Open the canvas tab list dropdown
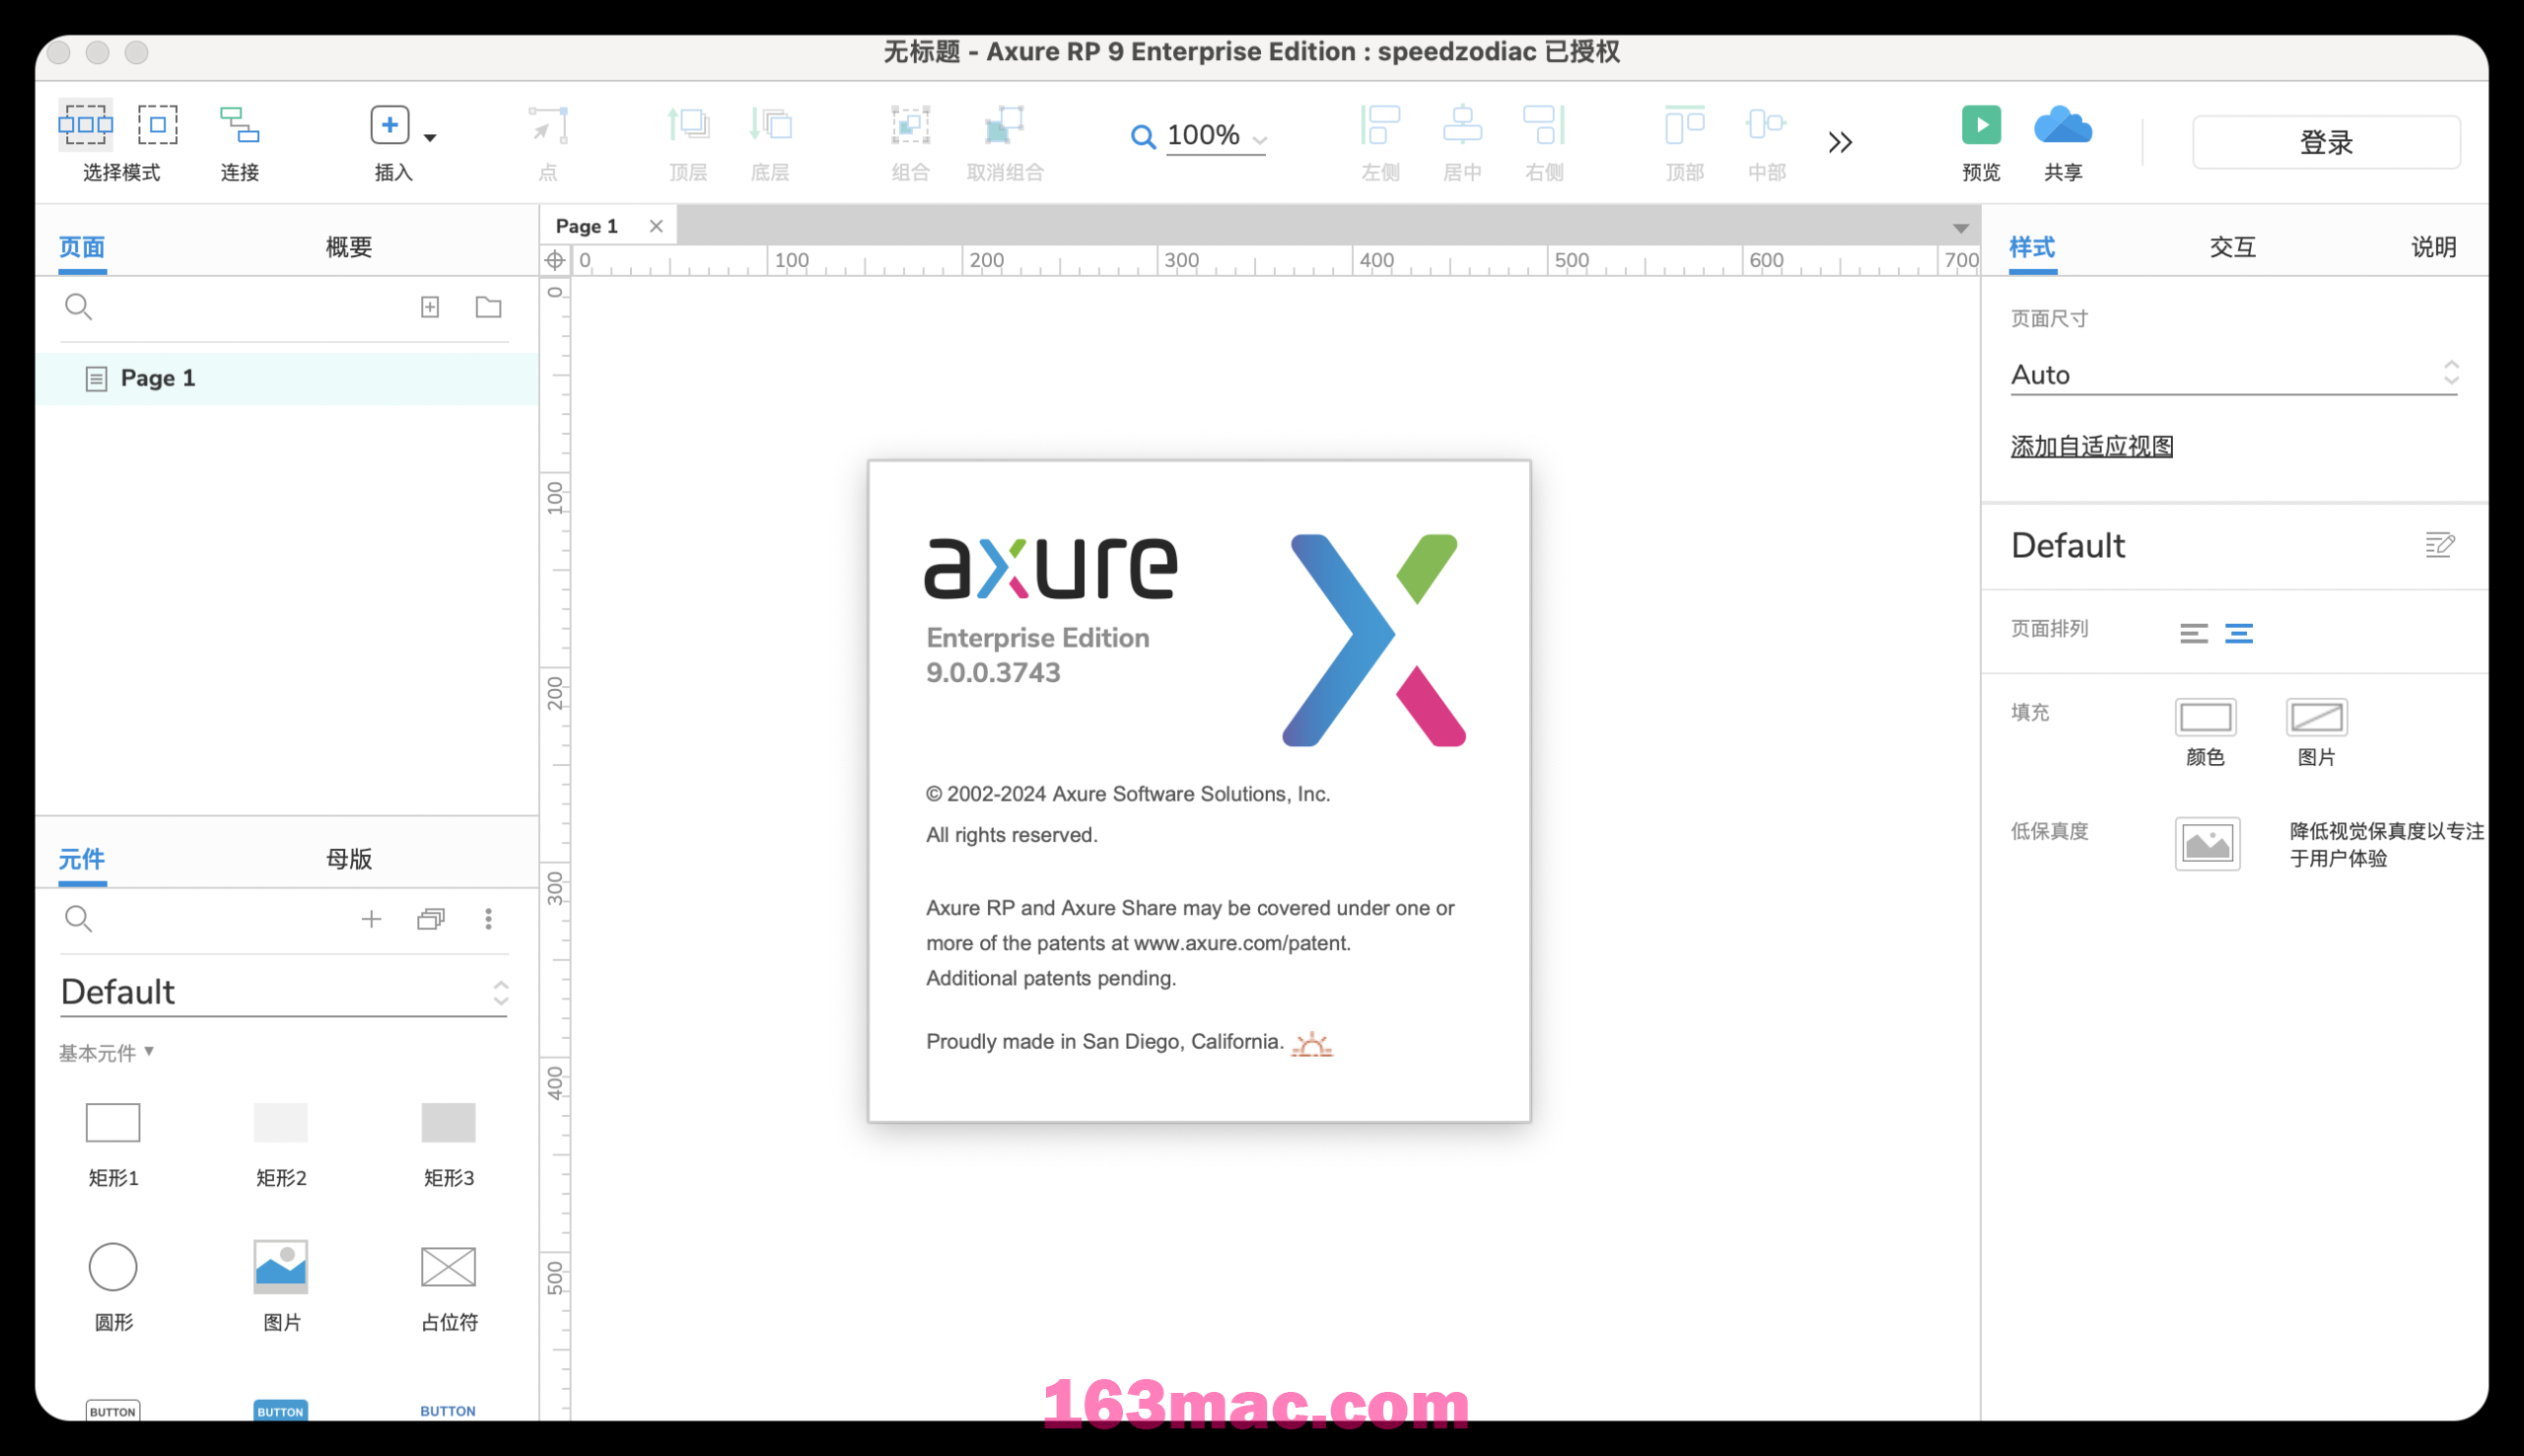The image size is (2524, 1456). [1960, 228]
